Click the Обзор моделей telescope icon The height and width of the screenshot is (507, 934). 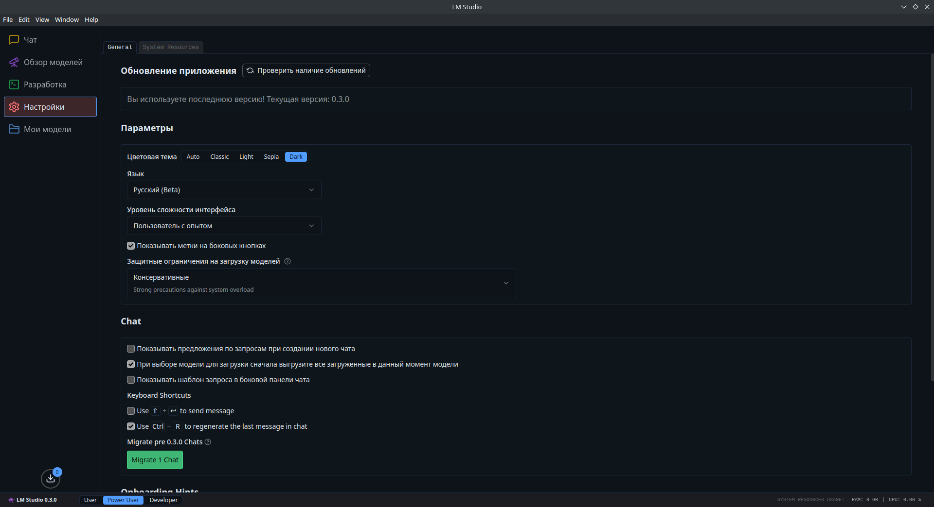[x=14, y=62]
